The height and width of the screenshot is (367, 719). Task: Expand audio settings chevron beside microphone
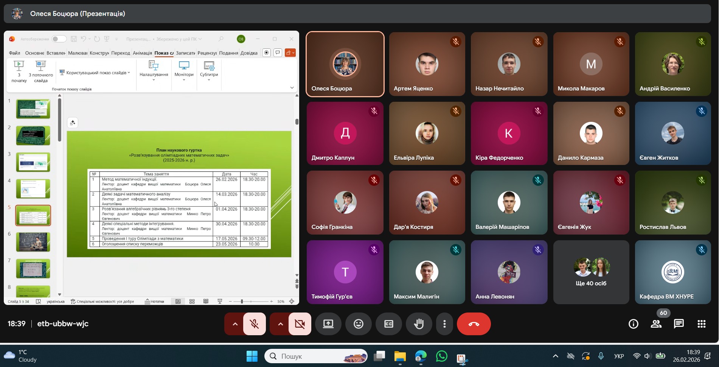click(x=235, y=324)
